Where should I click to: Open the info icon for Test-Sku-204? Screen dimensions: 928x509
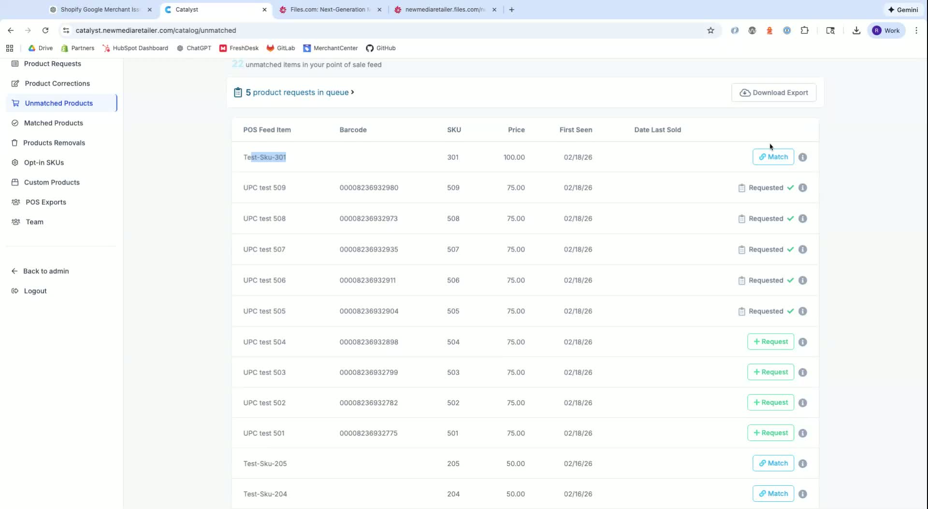coord(802,495)
